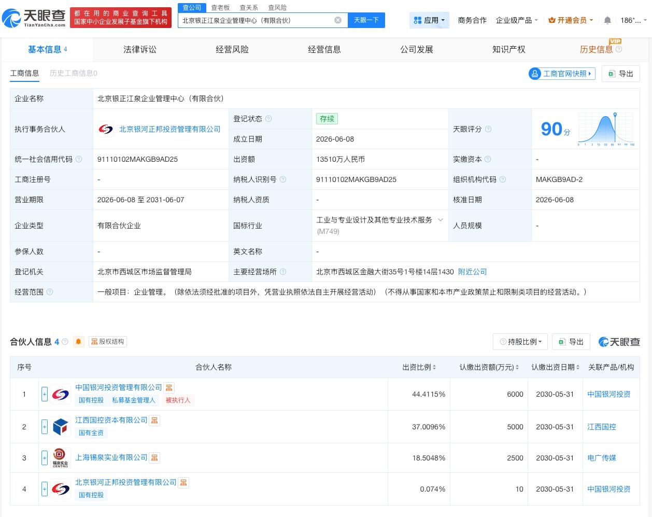Click the help icon next to 登记状态

[x=268, y=119]
